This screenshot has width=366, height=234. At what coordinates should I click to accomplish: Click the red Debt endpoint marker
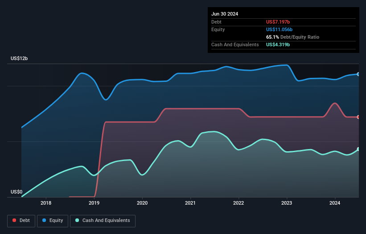tap(358, 117)
